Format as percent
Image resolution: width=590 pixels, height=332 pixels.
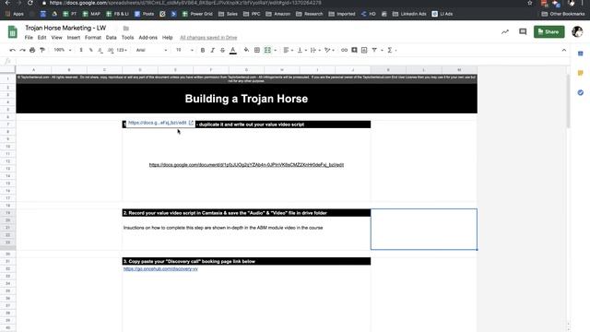tap(90, 50)
